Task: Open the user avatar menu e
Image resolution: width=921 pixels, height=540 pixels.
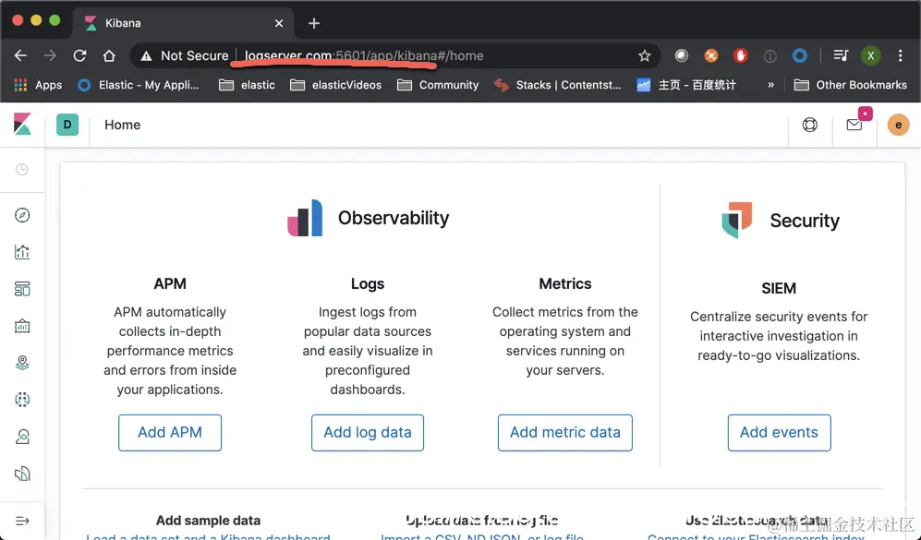Action: 898,125
